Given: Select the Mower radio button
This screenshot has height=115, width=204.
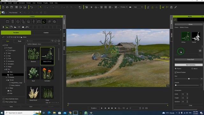Looking at the screenshot, I should (x=192, y=69).
